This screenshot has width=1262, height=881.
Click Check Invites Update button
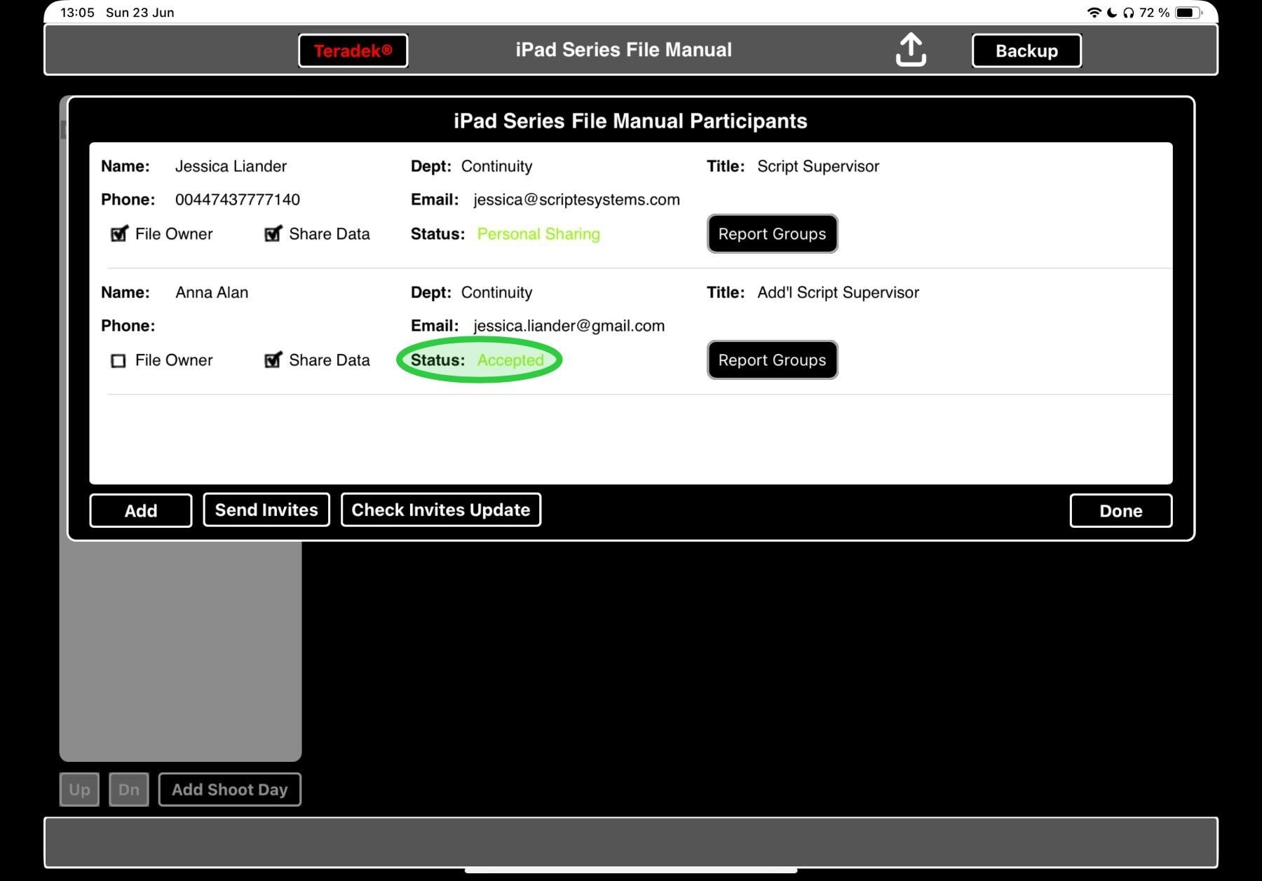(441, 510)
